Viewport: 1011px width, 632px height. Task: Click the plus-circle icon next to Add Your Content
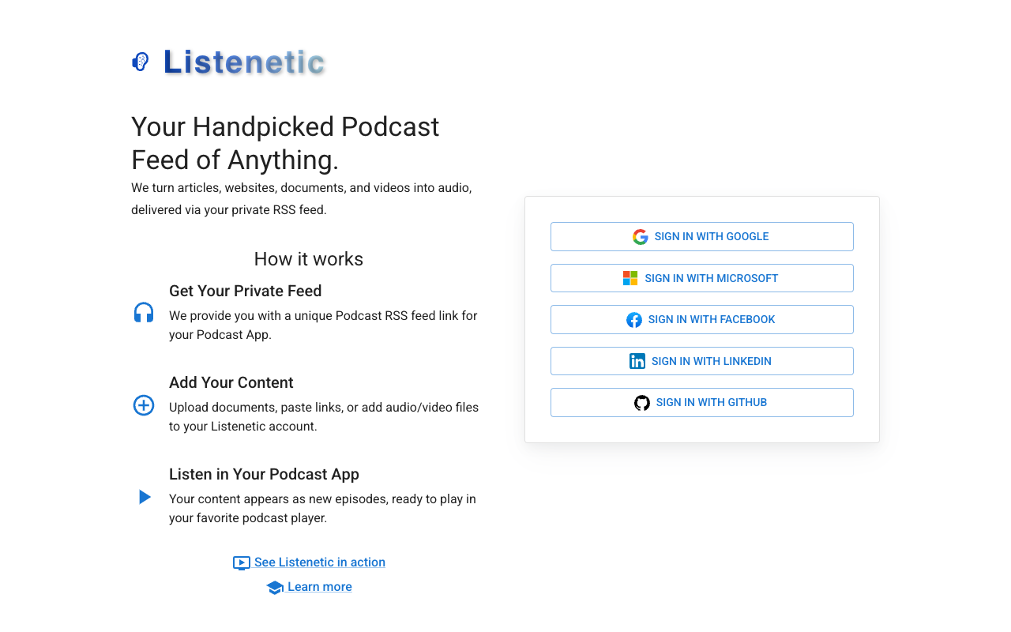pos(143,405)
